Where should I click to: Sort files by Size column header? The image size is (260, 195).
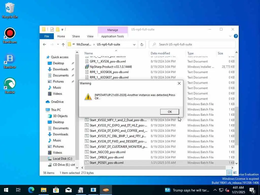pyautogui.click(x=220, y=53)
